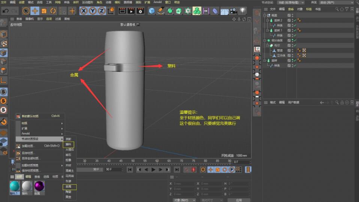Click the blue cube primitive icon
Viewport: 359px width, 202px height.
(x=151, y=11)
